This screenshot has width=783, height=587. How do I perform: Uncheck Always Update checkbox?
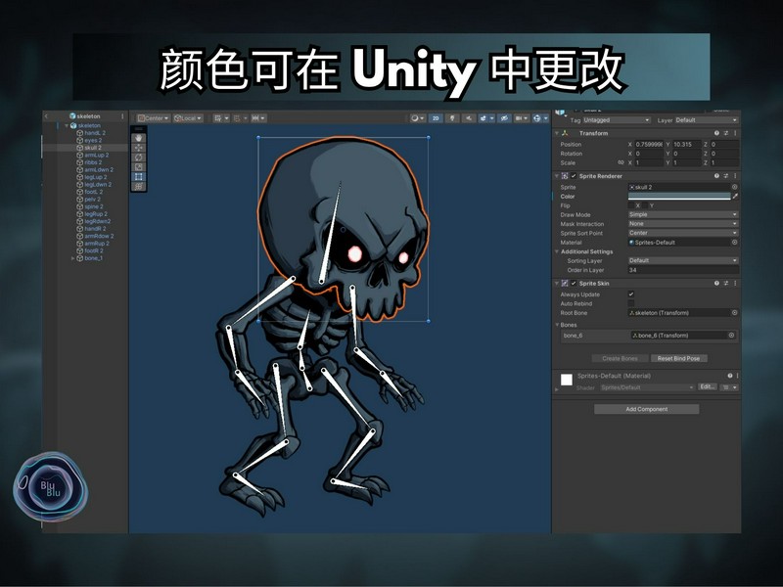click(631, 294)
